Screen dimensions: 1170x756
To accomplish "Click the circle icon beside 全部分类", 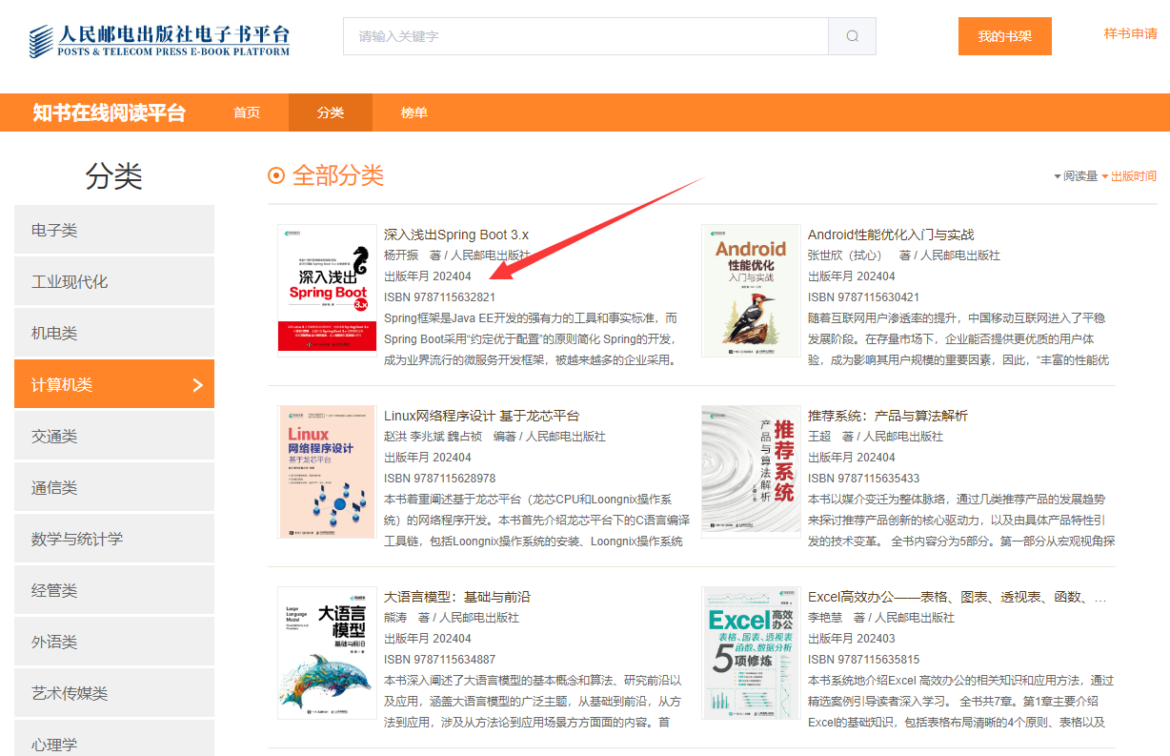I will coord(277,175).
